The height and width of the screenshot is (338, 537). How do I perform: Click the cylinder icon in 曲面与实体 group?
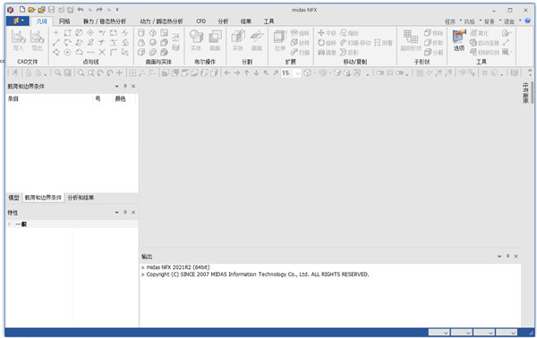pyautogui.click(x=141, y=33)
